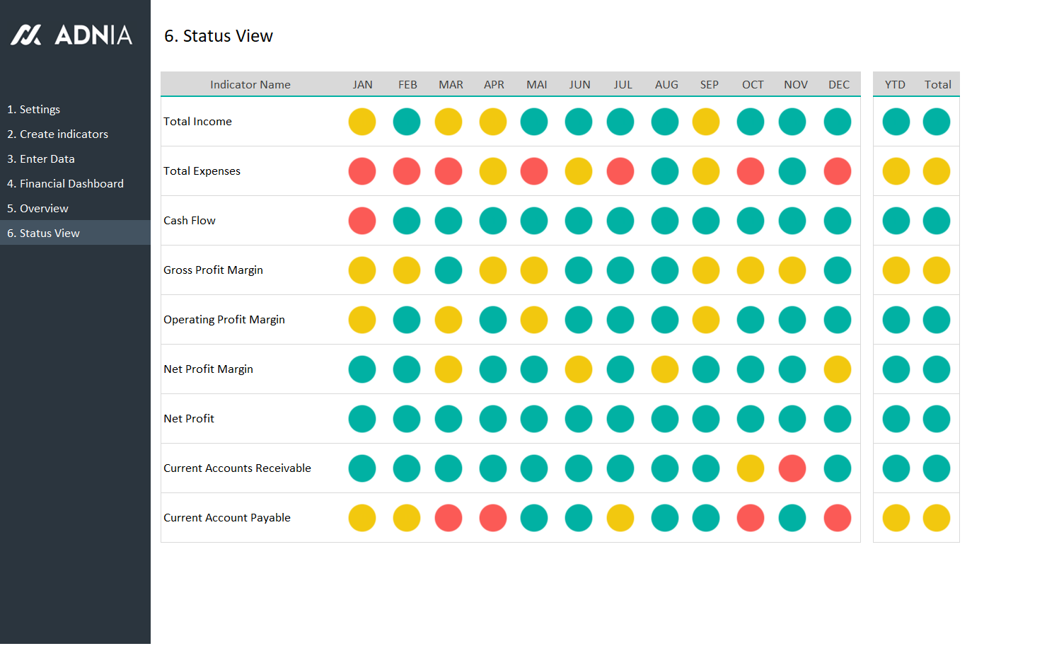Viewport: 1059px width, 646px height.
Task: Switch to the Overview sheet
Action: tap(38, 209)
